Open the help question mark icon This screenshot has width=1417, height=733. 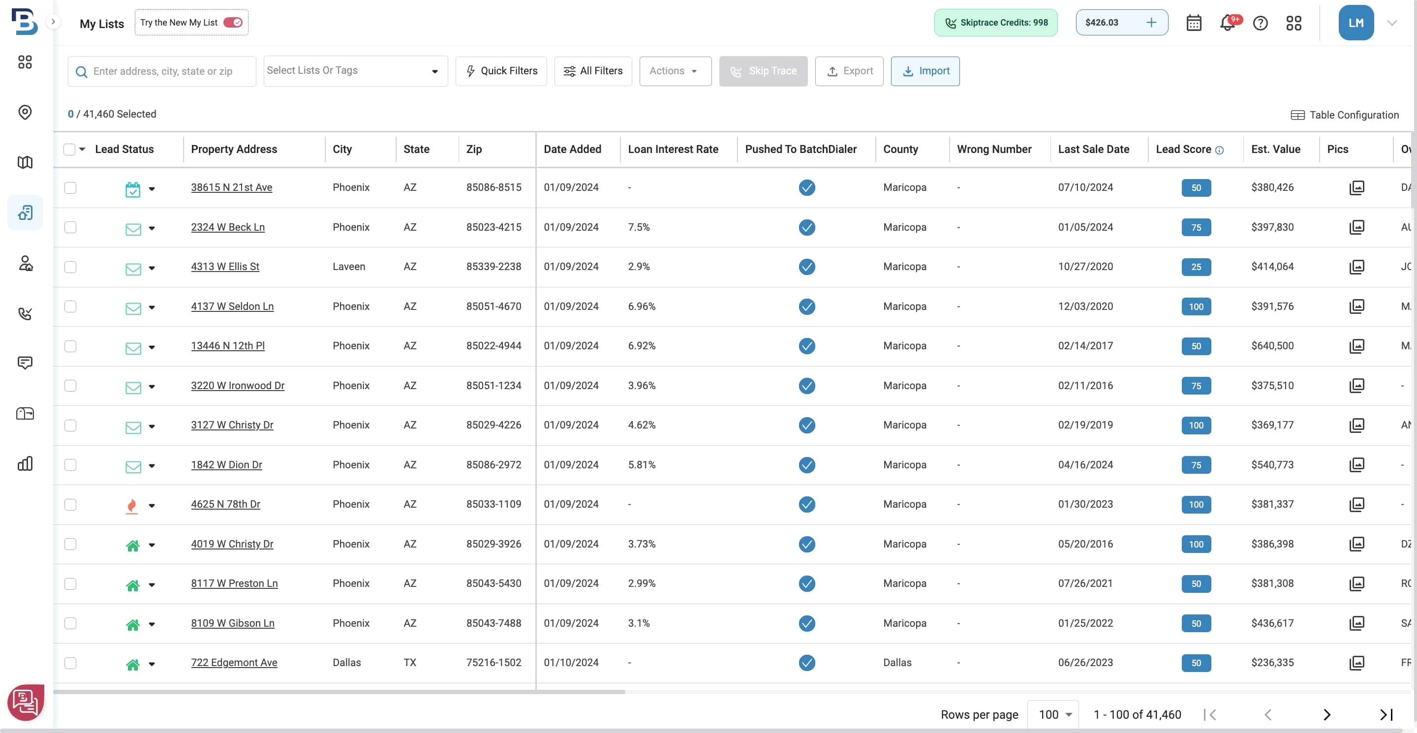[x=1260, y=23]
